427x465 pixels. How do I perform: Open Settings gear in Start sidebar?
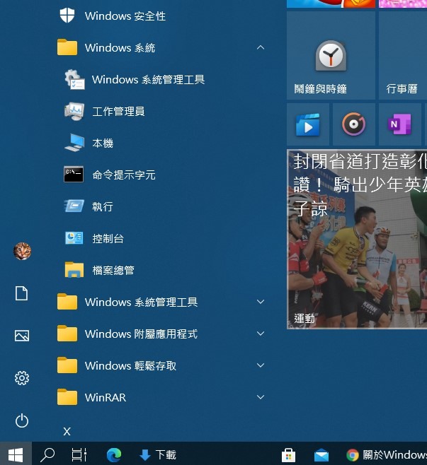(22, 378)
